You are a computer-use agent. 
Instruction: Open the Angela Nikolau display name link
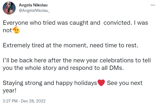coord(33,5)
